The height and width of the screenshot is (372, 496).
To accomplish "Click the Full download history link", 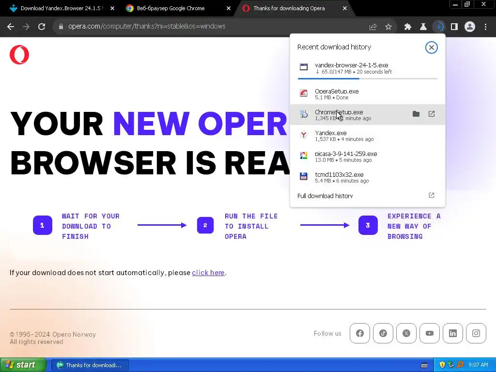I will click(325, 196).
